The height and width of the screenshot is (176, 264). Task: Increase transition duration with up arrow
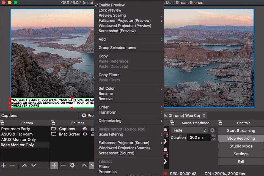click(213, 136)
